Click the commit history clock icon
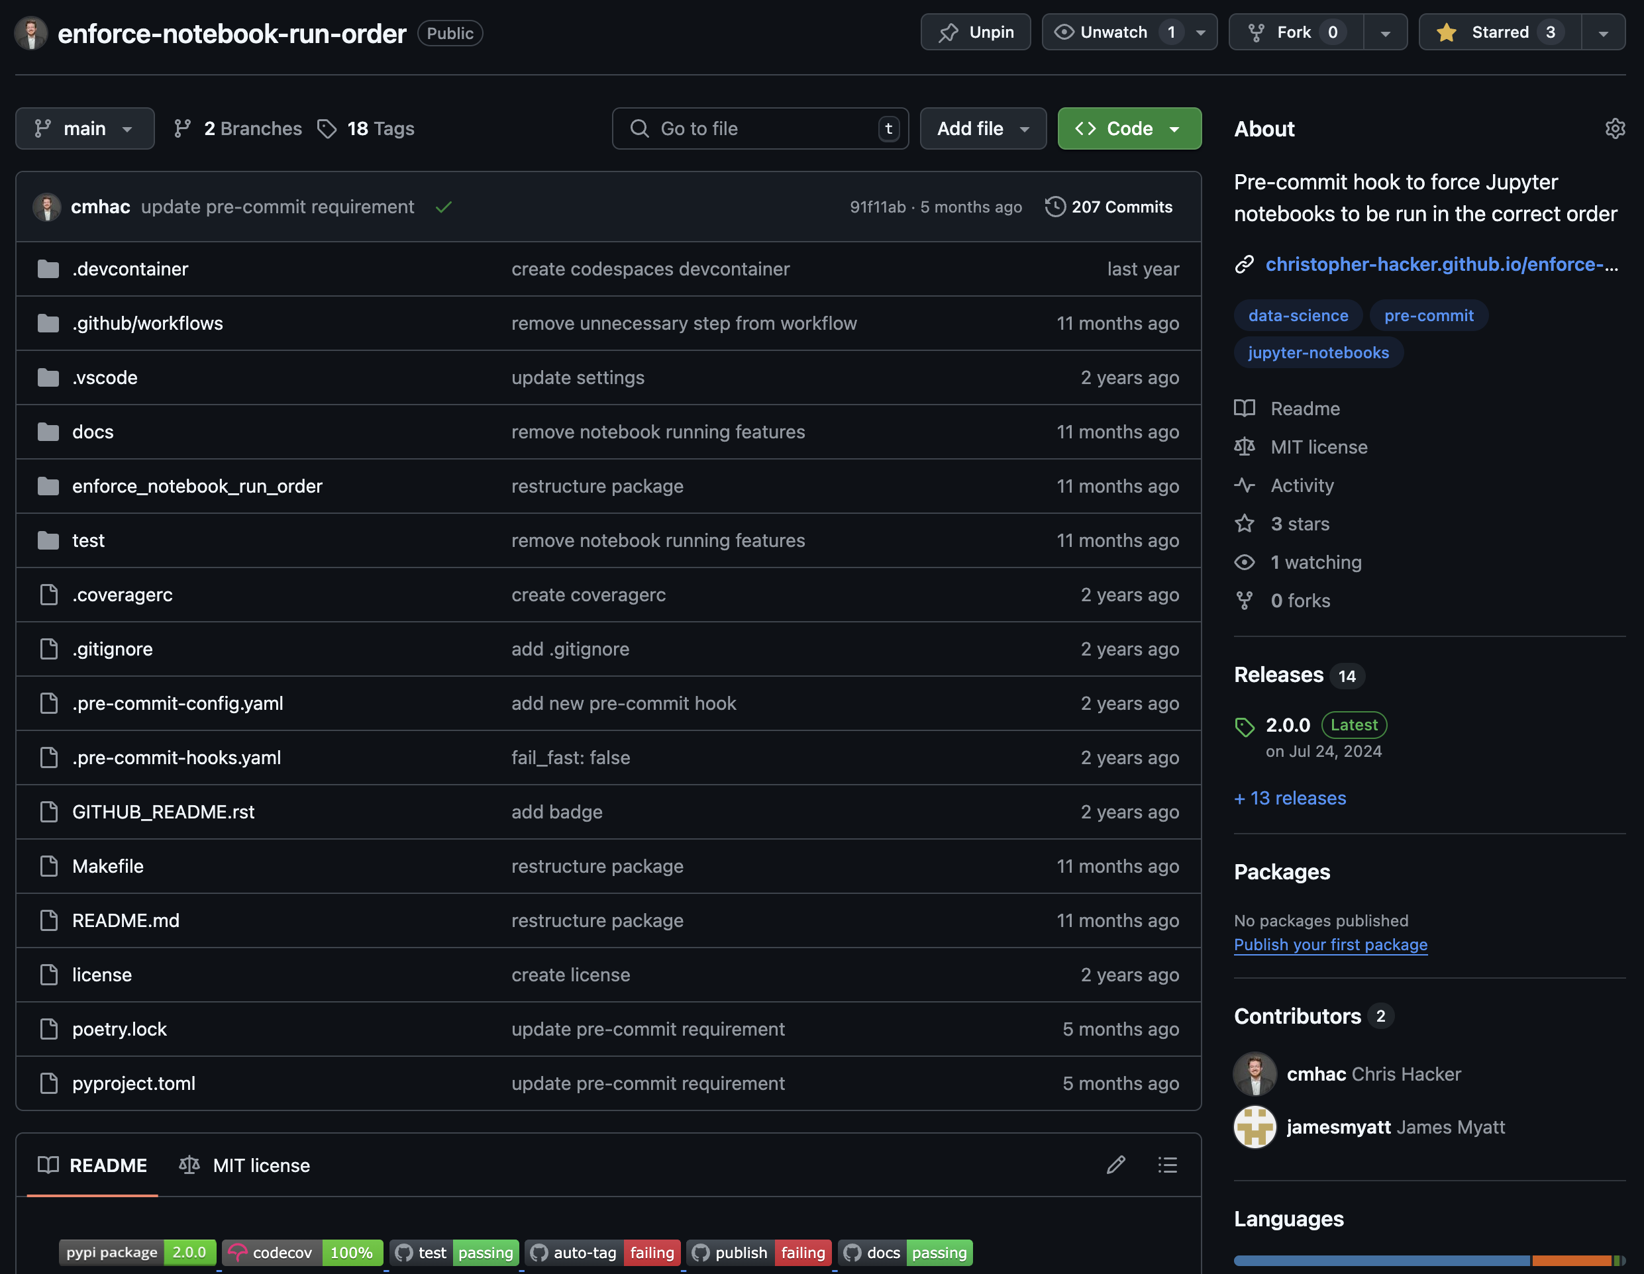1644x1274 pixels. tap(1055, 207)
